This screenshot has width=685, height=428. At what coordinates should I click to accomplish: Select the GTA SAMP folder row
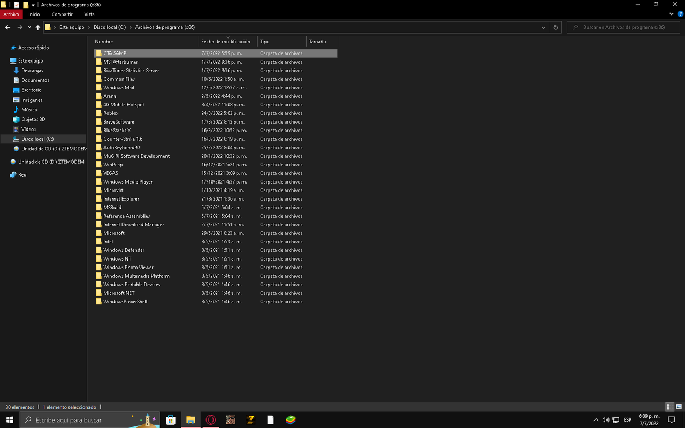pos(216,53)
